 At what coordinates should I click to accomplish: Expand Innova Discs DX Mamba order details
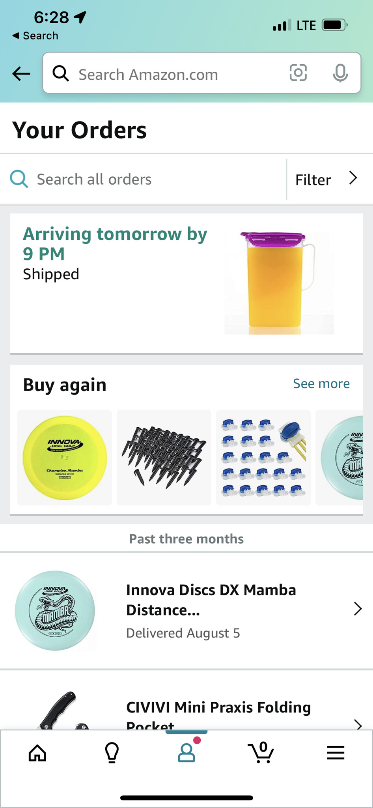pyautogui.click(x=358, y=609)
